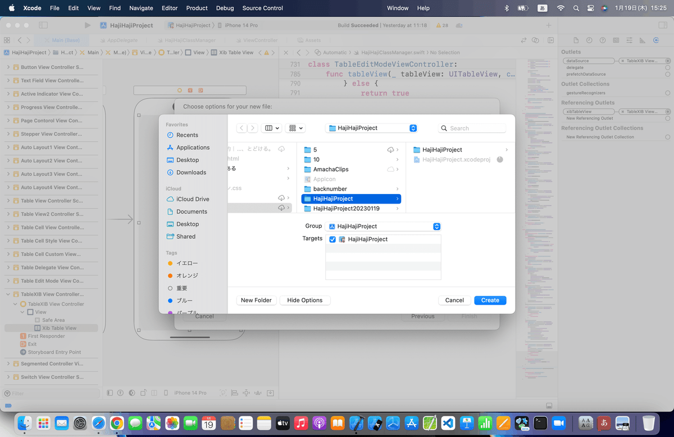Select the 重要 tag

coord(182,288)
